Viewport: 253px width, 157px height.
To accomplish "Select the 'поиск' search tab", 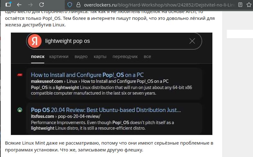I will [x=38, y=56].
